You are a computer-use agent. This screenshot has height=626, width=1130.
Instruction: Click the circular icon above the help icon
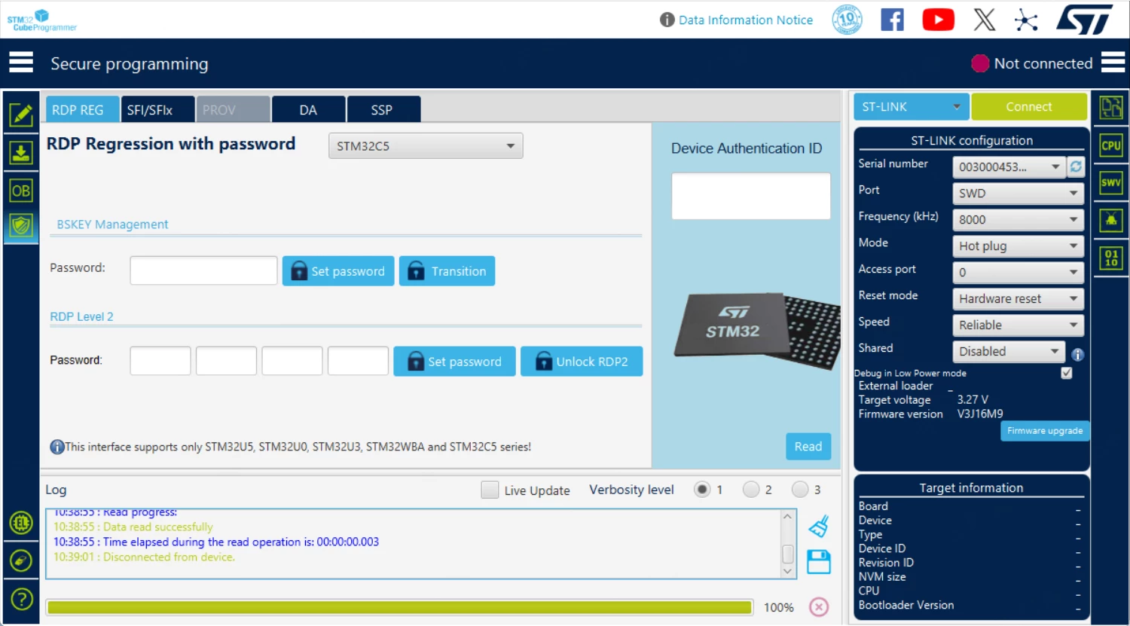(21, 560)
